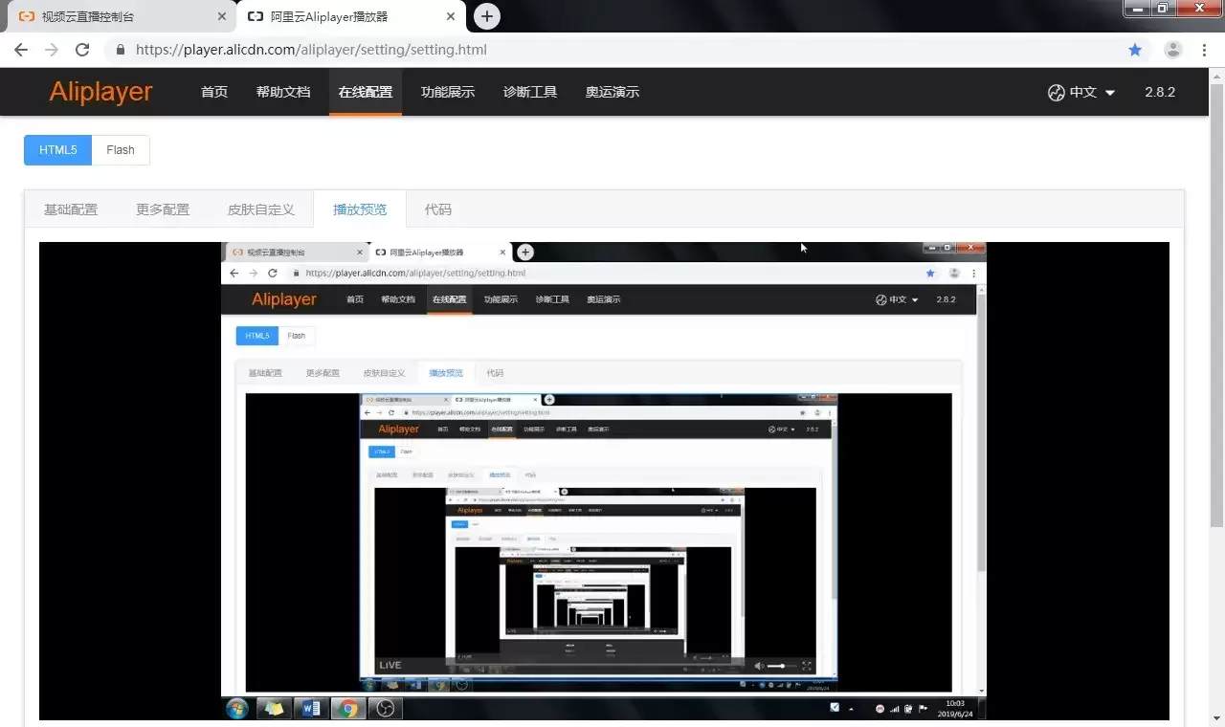Open the 中文 language dropdown
This screenshot has height=727, width=1225.
(x=1081, y=93)
